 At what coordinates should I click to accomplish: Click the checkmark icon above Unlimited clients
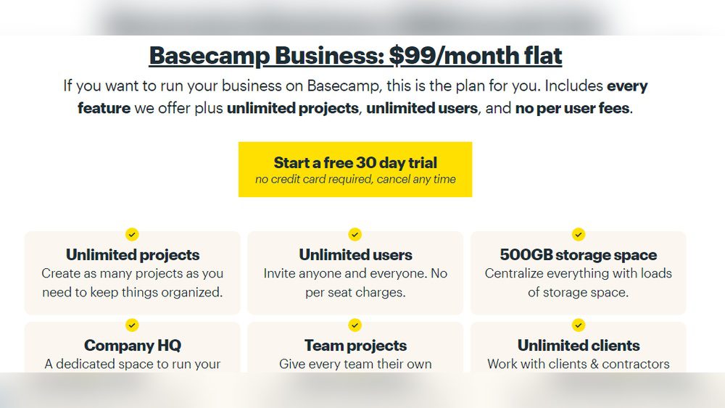click(579, 325)
